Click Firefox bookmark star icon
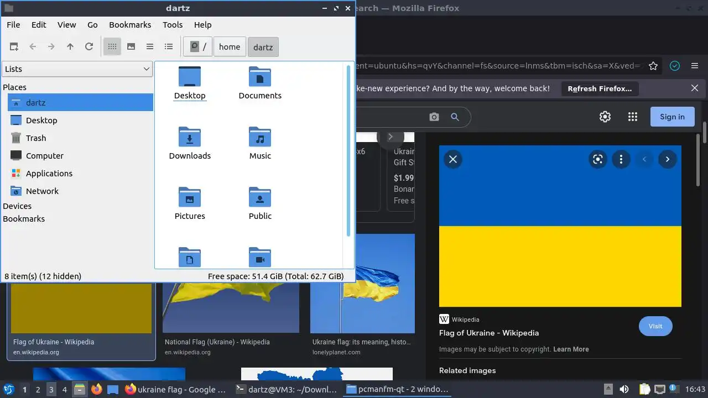Viewport: 708px width, 398px height. coord(653,66)
